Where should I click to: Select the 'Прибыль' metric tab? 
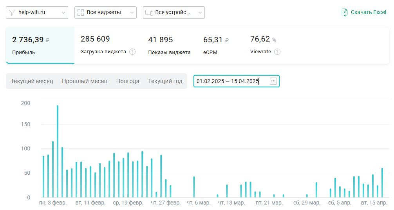[40, 45]
